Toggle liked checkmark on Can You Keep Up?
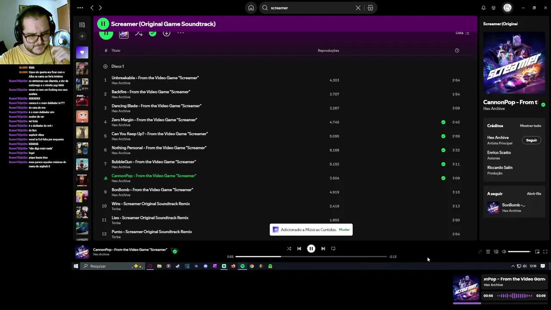Screen dimensions: 551x310 (443, 136)
